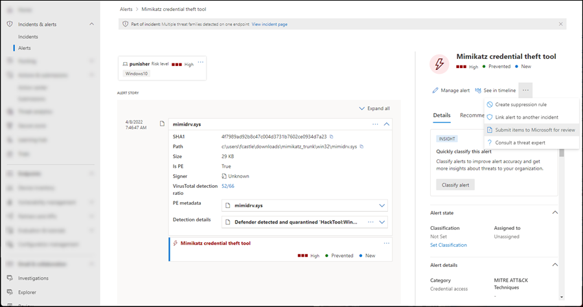Copy the mimidrv.sys file path
The width and height of the screenshot is (583, 307).
click(x=361, y=146)
